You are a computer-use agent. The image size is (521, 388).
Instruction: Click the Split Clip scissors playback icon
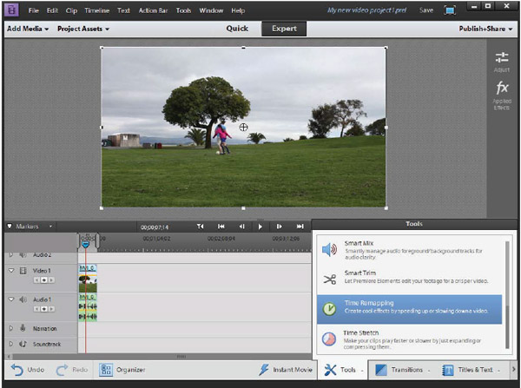pyautogui.click(x=200, y=227)
